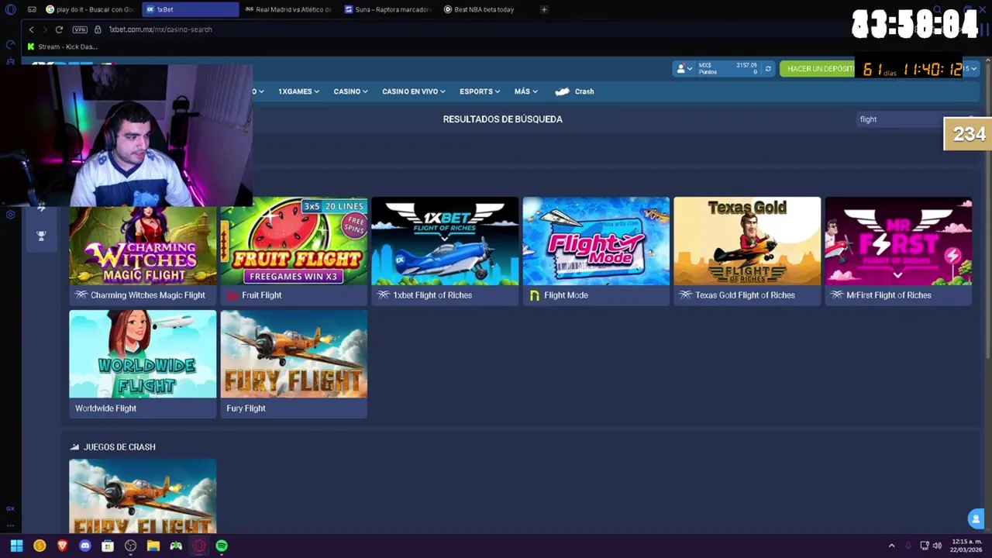Open Microsoft Store from the taskbar
This screenshot has width=992, height=558.
click(x=108, y=546)
